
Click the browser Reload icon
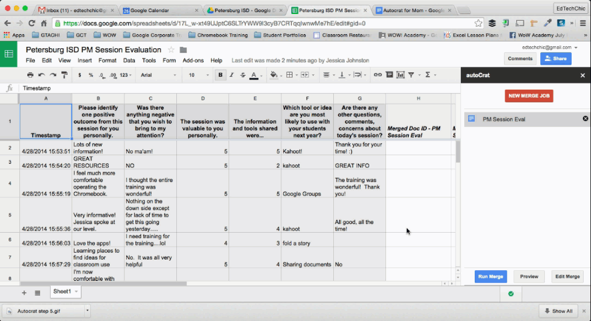click(31, 23)
